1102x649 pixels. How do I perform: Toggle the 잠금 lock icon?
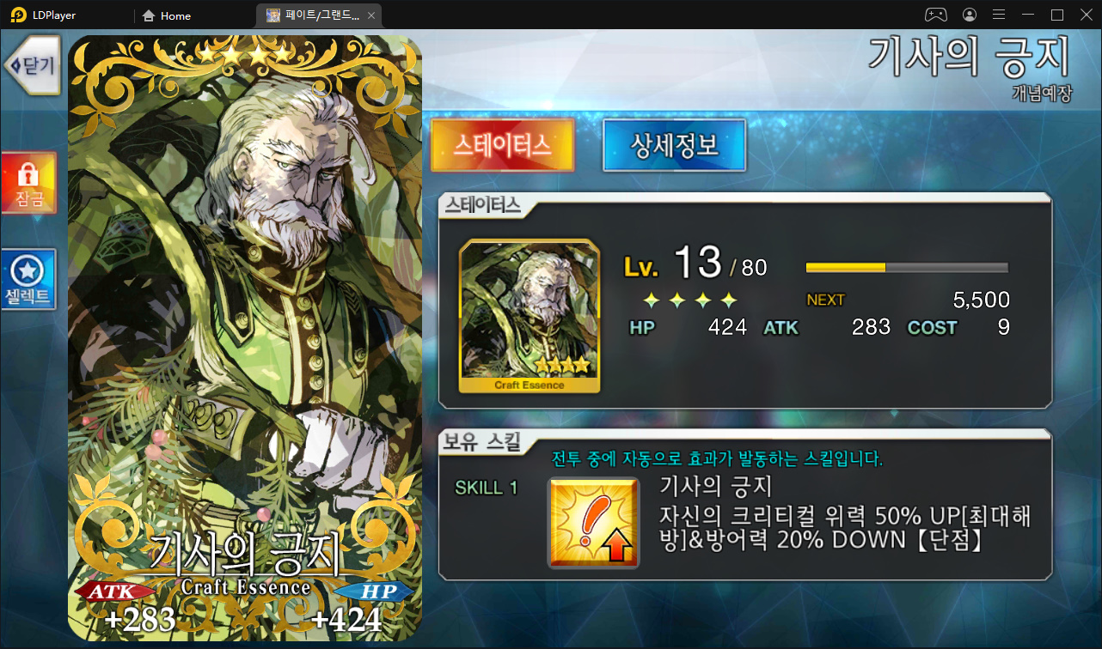point(29,183)
